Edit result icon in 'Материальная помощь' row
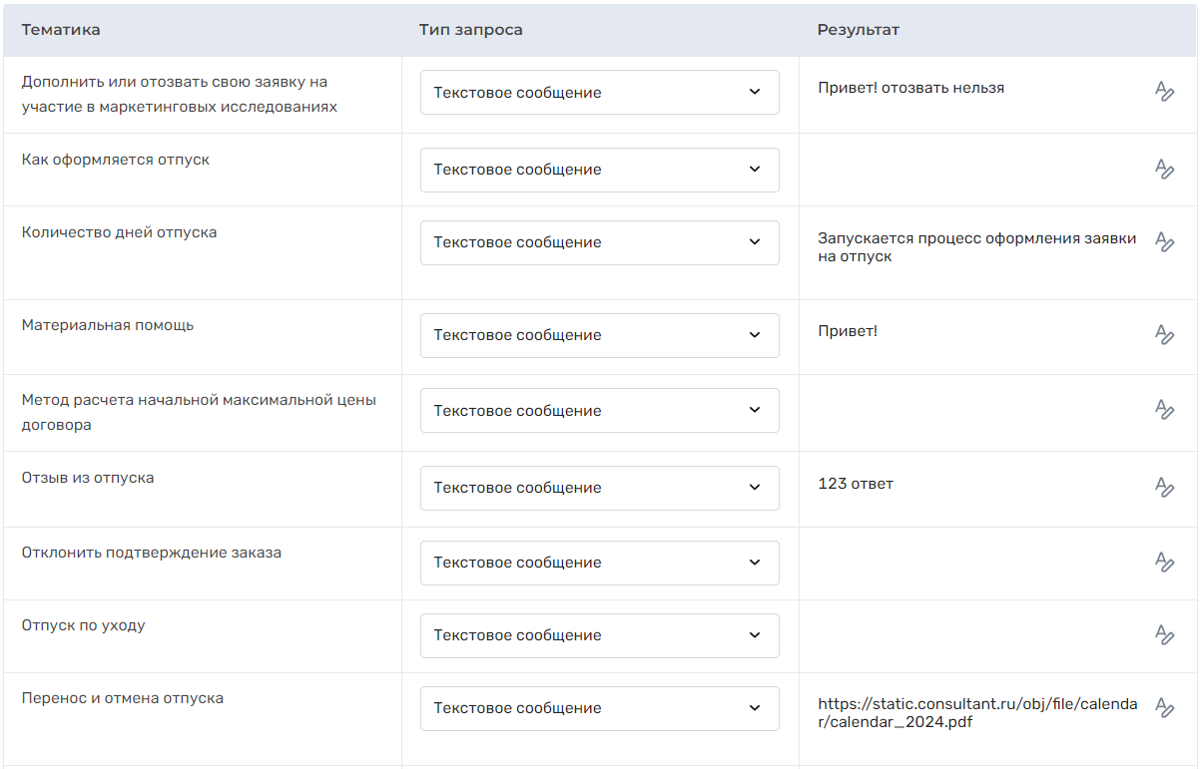Screen dimensions: 1201x769 pyautogui.click(x=1164, y=334)
